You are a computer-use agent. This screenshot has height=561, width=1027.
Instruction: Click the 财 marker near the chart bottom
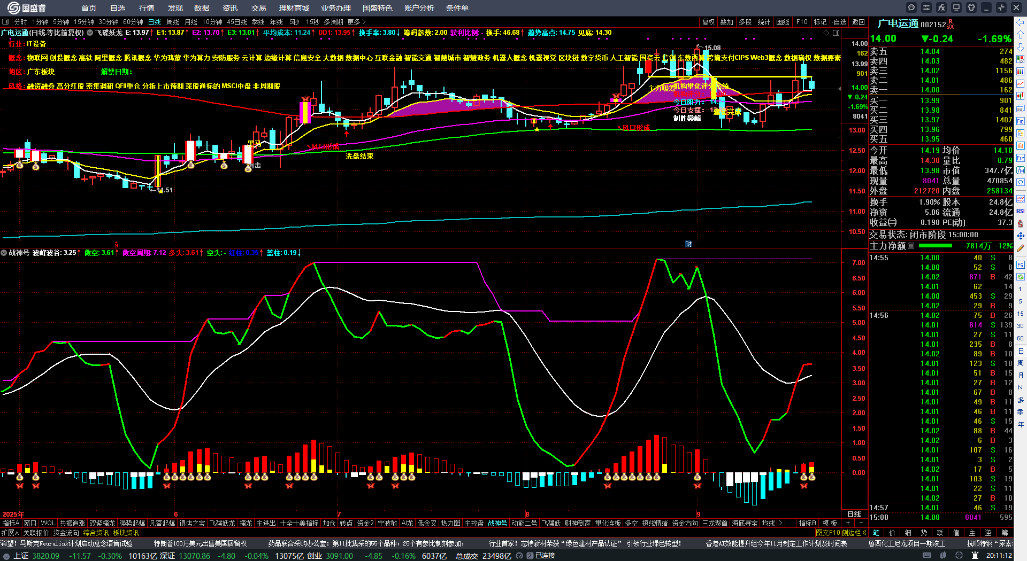point(688,244)
